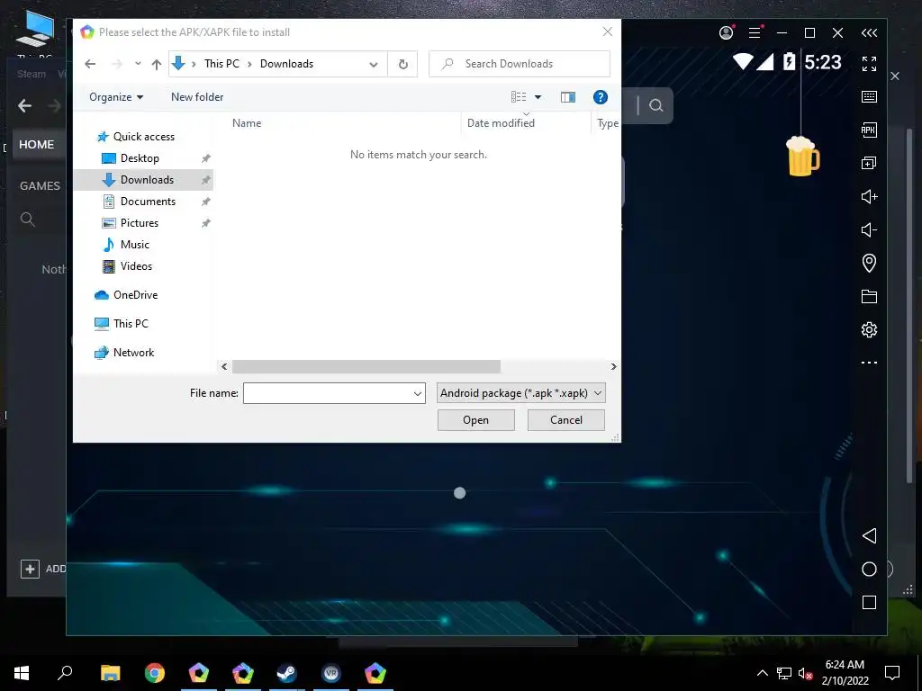This screenshot has width=922, height=691.
Task: Sort by the Name column header
Action: coord(247,122)
